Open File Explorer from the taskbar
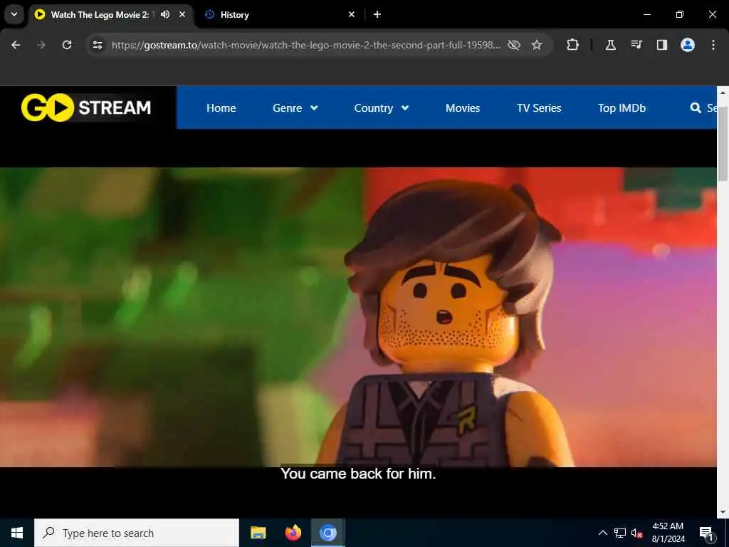Viewport: 729px width, 547px height. click(258, 533)
